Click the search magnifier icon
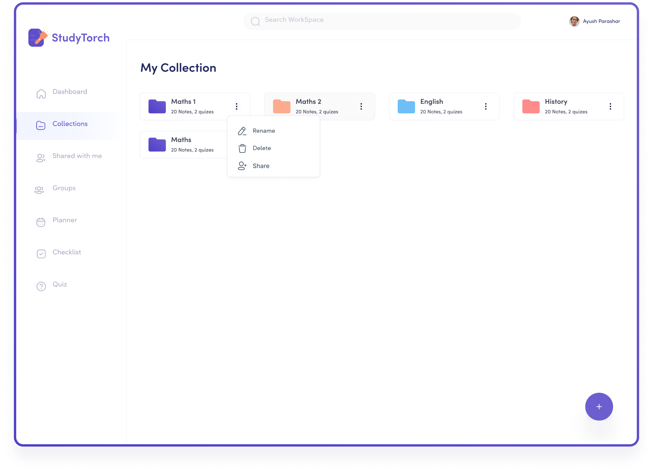Viewport: 653px width, 472px height. pos(255,21)
